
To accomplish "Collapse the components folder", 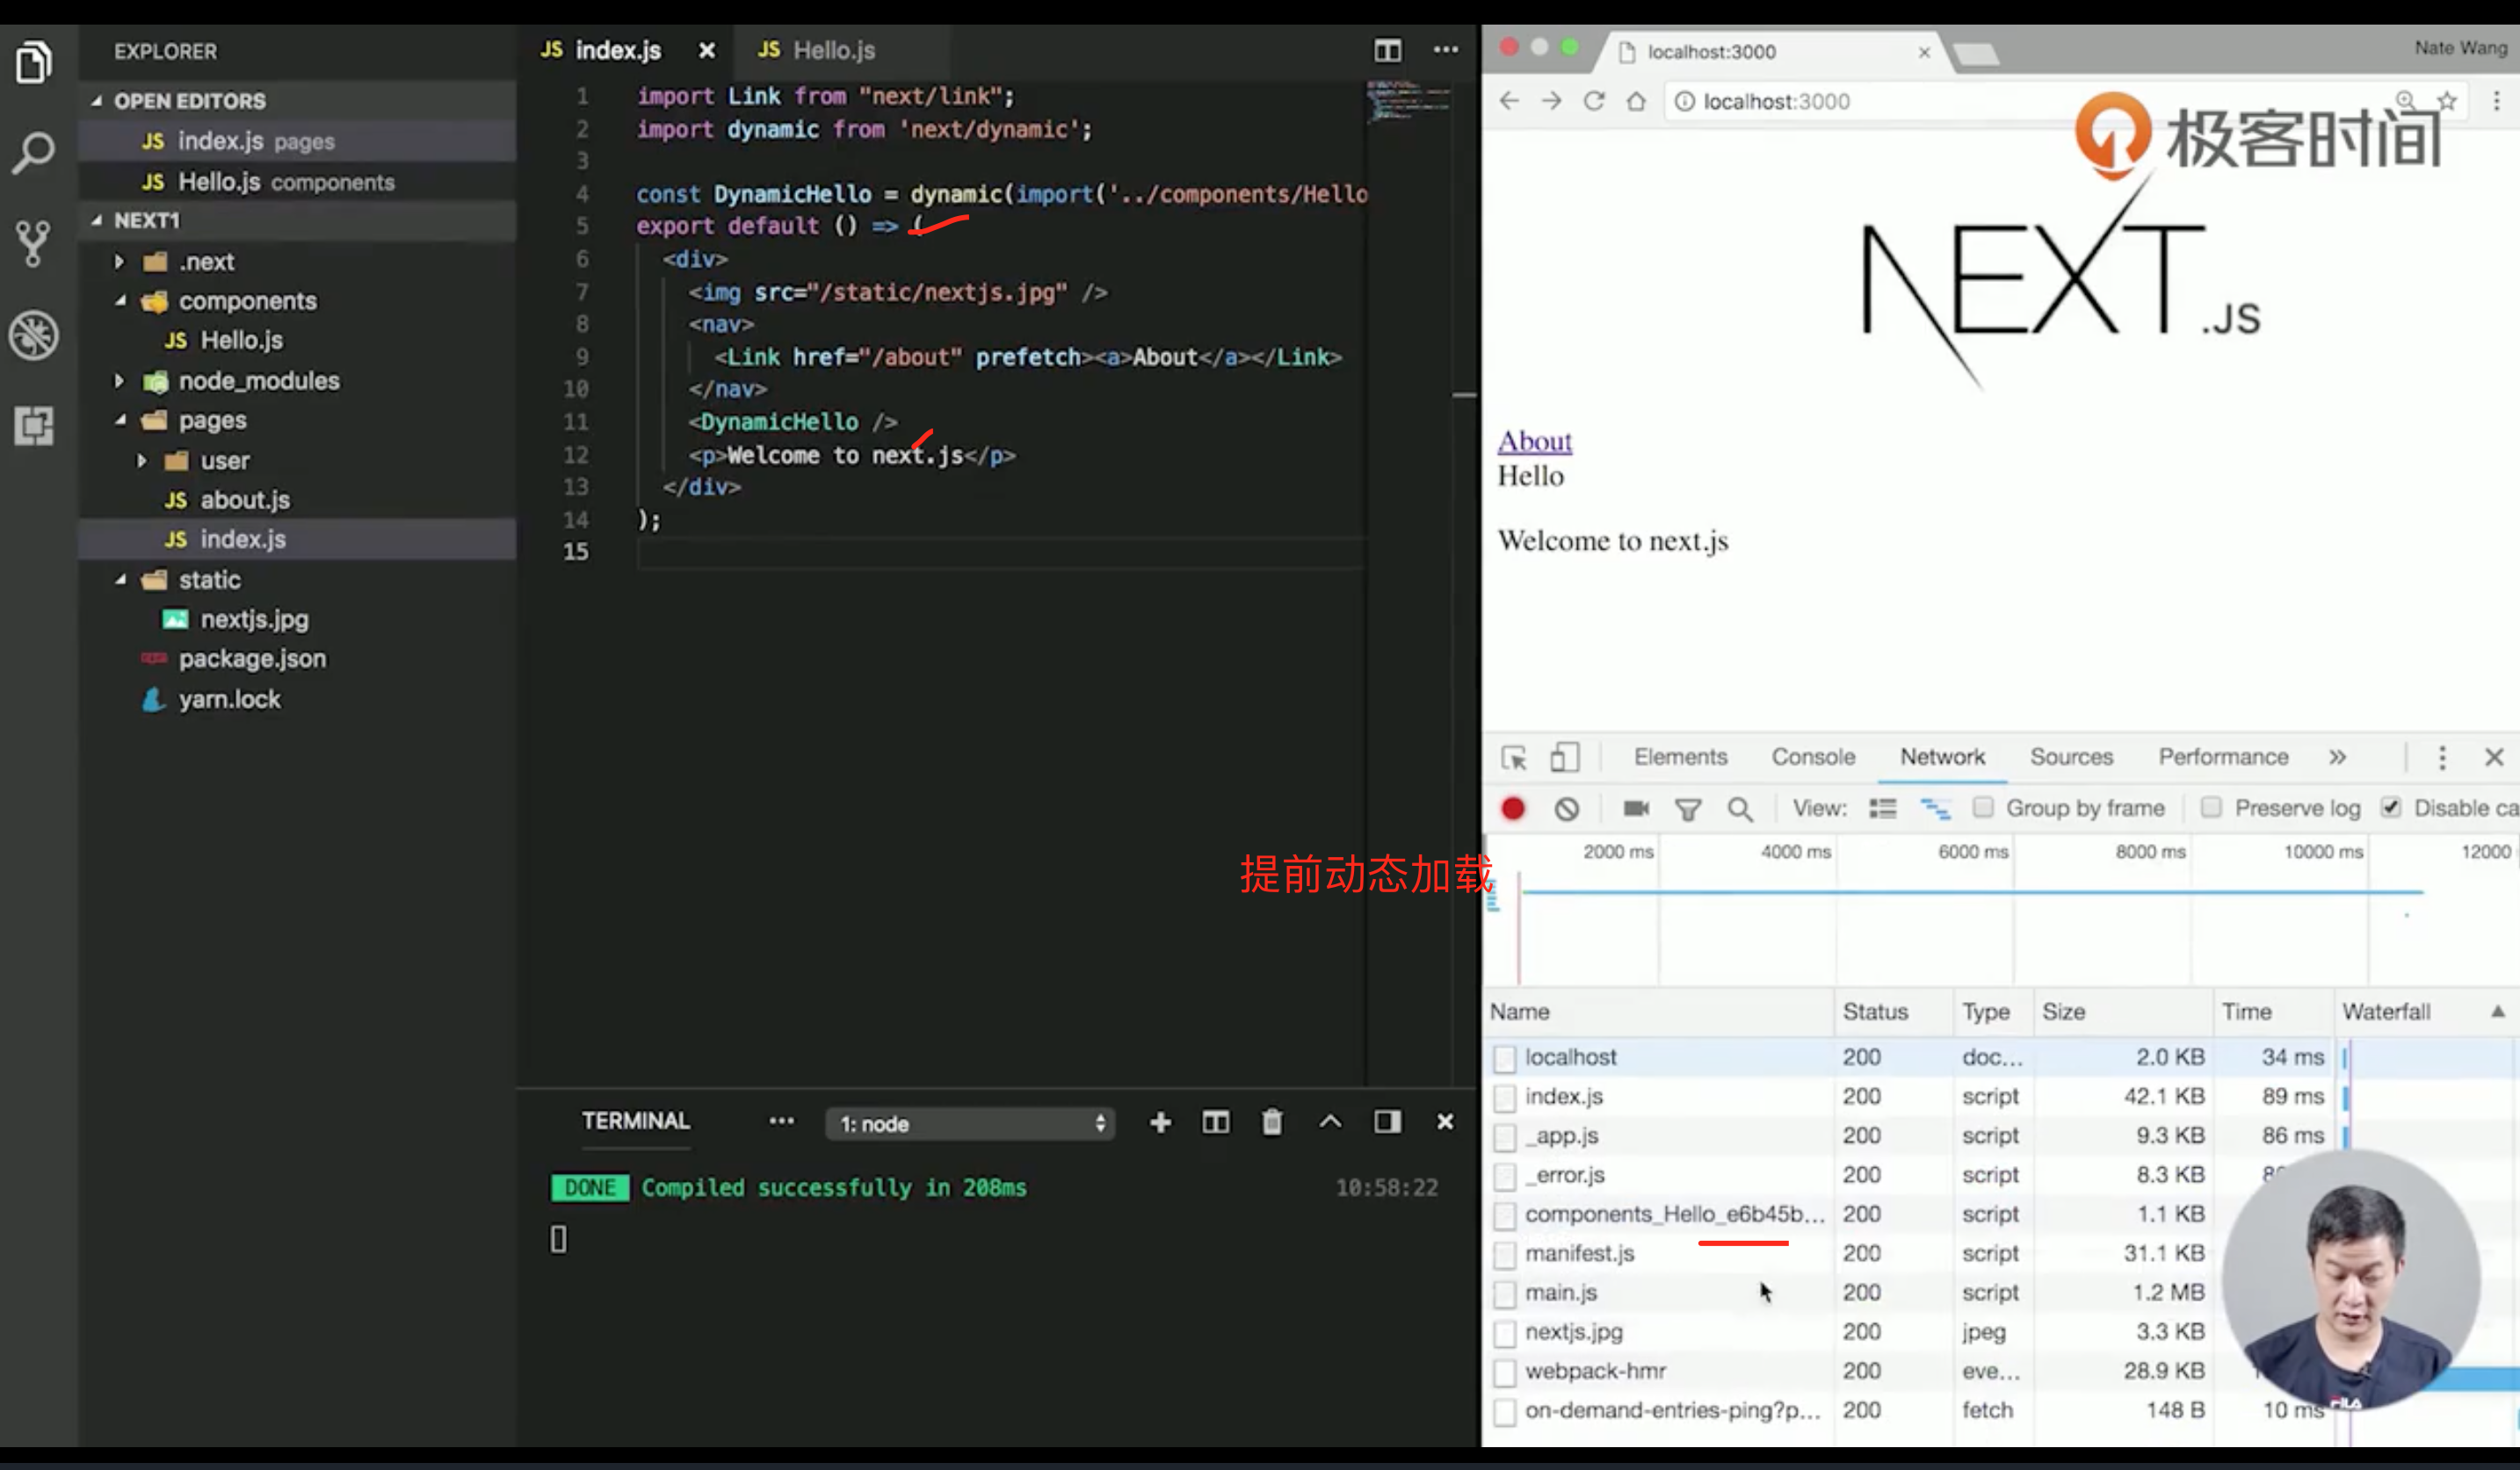I will (247, 301).
